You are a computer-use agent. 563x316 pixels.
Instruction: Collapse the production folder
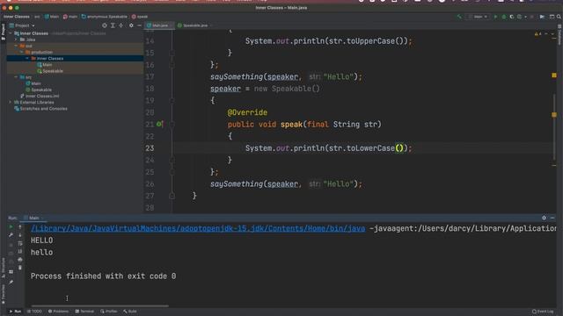coord(22,52)
